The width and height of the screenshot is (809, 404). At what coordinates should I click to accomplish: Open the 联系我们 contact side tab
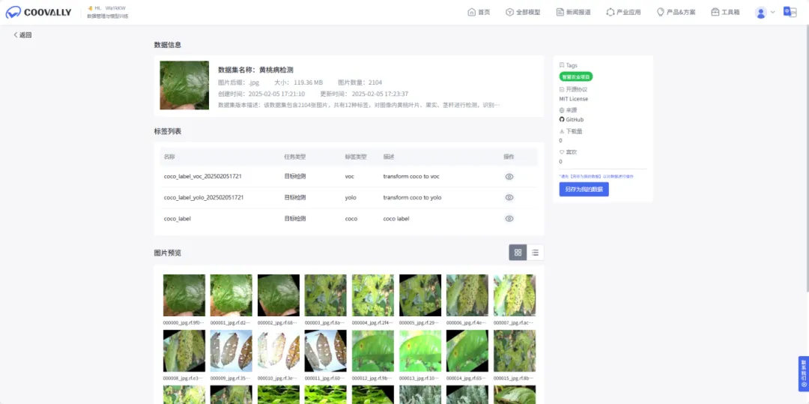(x=803, y=373)
